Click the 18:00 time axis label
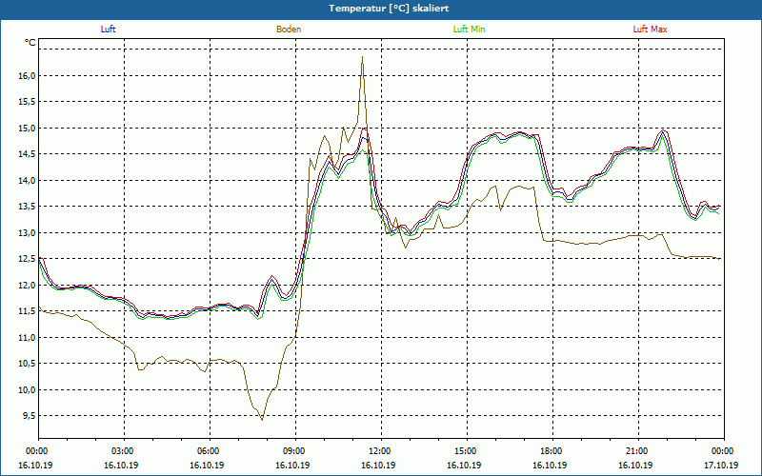 point(552,451)
